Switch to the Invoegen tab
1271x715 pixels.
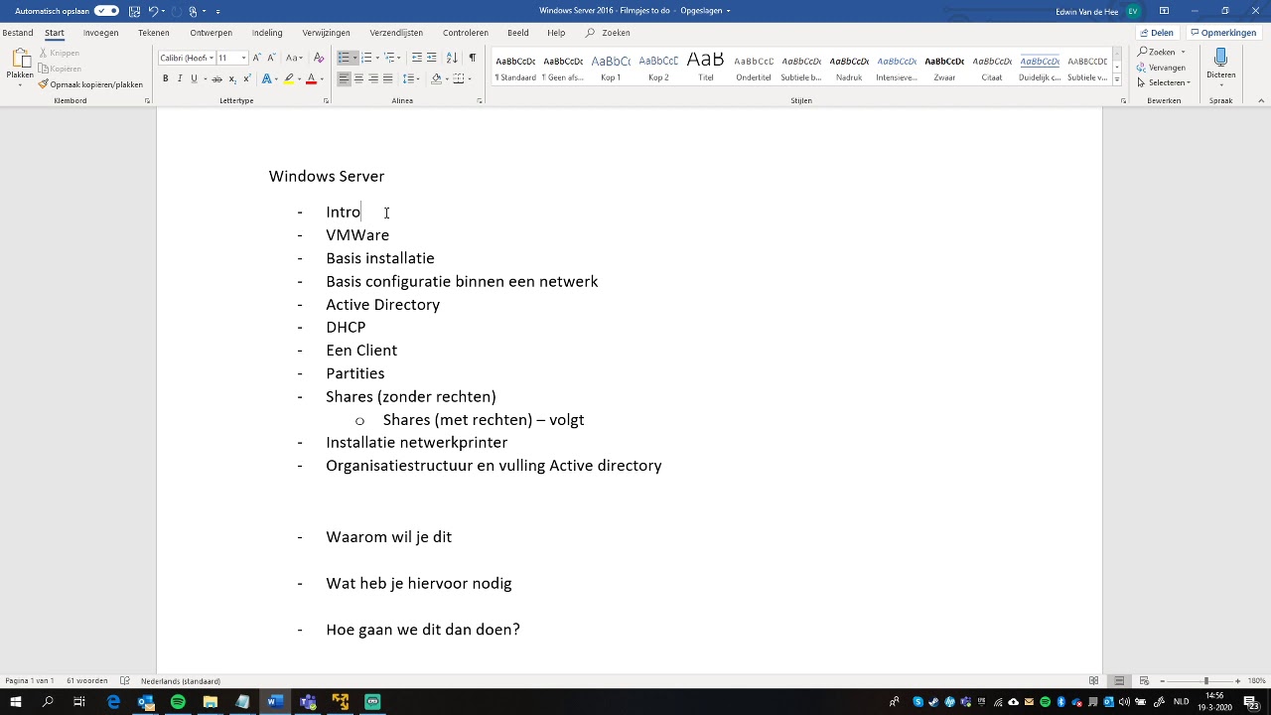point(100,33)
